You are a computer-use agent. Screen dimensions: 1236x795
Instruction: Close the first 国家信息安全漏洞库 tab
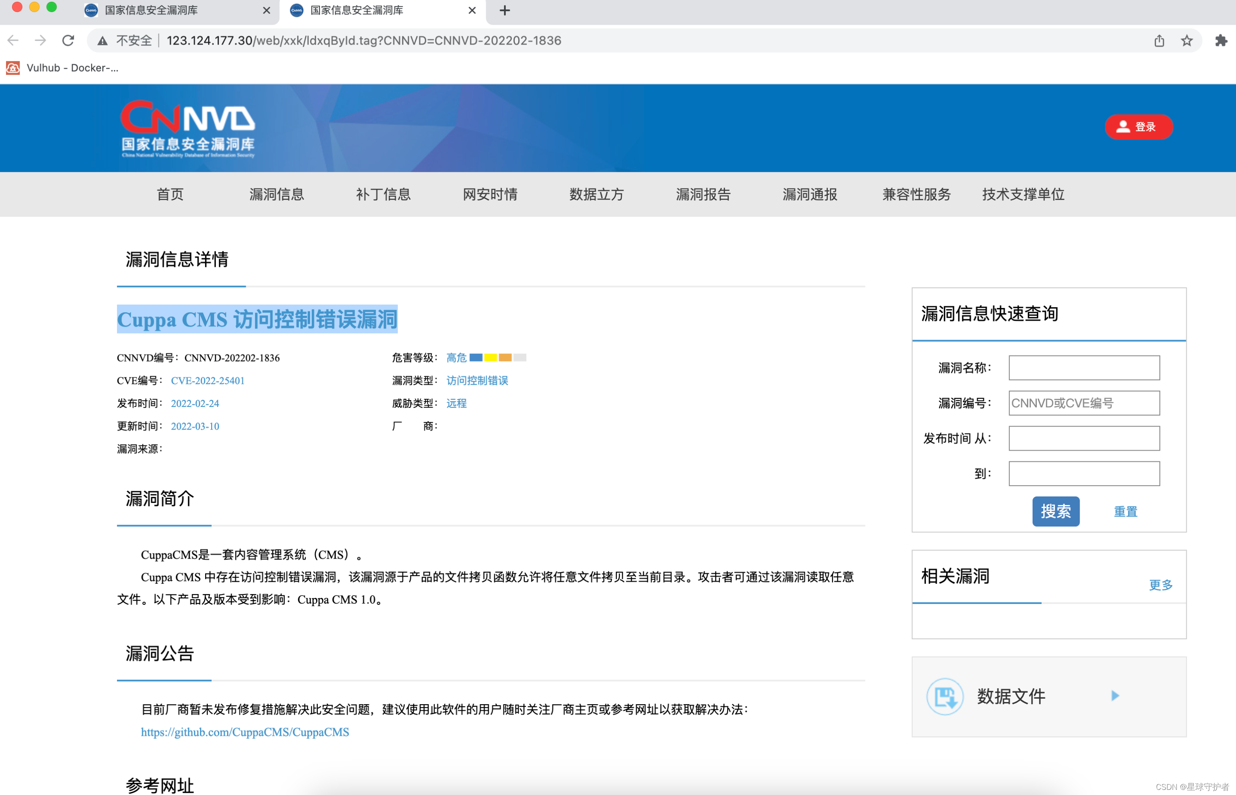click(266, 10)
